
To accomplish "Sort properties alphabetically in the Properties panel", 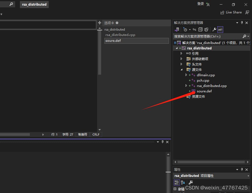I will click(183, 183).
